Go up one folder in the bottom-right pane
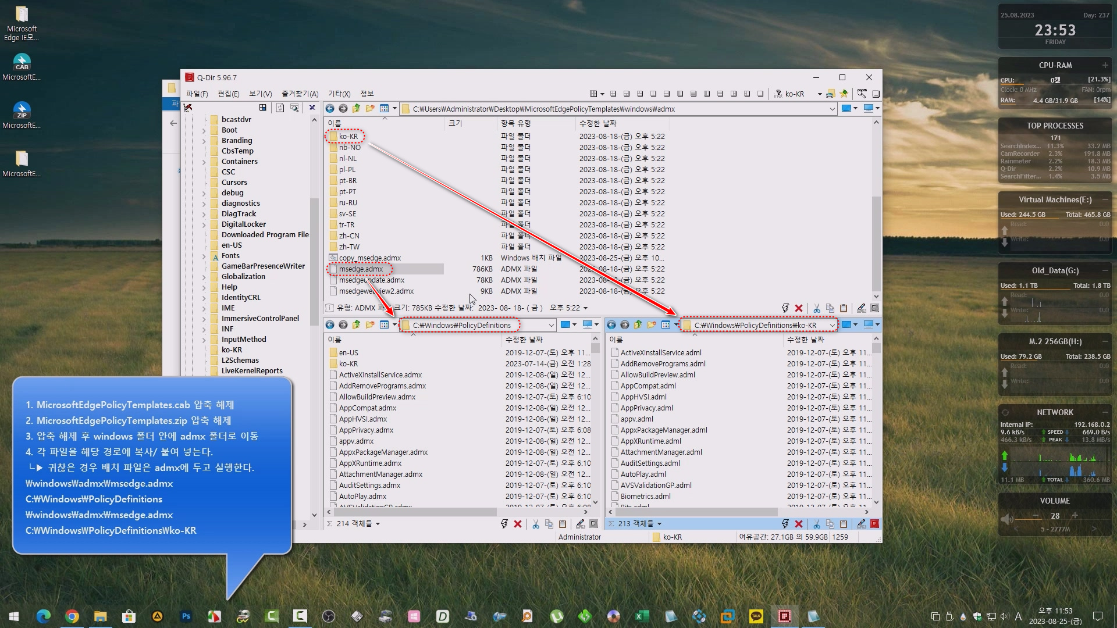This screenshot has height=628, width=1117. click(638, 324)
